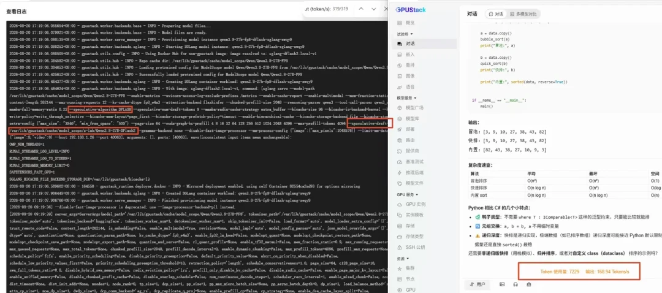
Task: Click the clear-chat icon in chat toolbar
Action: click(x=529, y=284)
